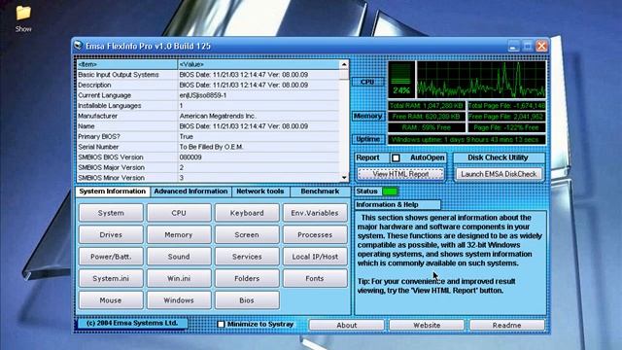Show the Processes list button
The image size is (622, 350).
click(315, 235)
